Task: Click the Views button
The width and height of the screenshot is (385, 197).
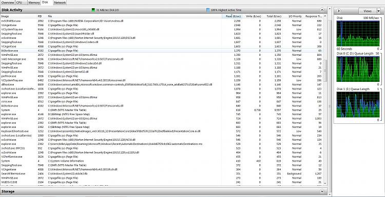Action: point(368,11)
